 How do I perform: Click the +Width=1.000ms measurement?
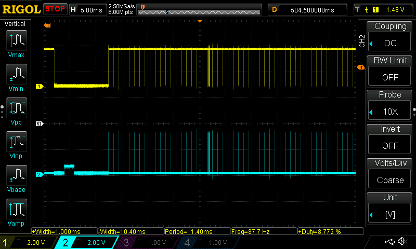(64, 231)
